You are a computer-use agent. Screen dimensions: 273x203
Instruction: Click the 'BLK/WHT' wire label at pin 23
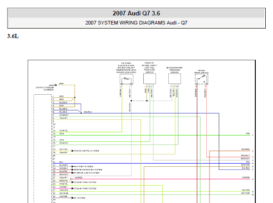pyautogui.click(x=63, y=165)
